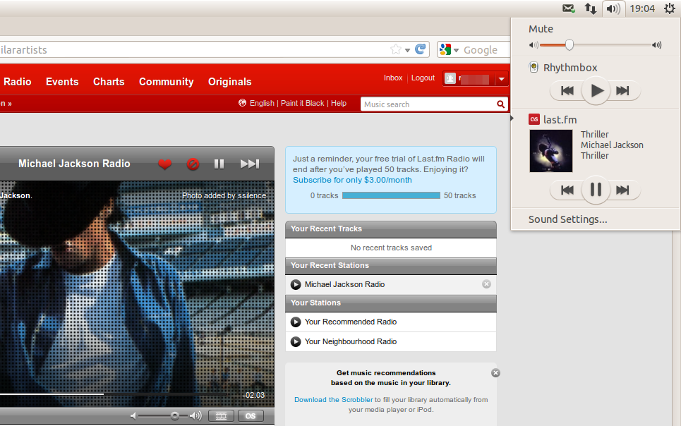Go to previous track in last.fm sound menu

coord(567,190)
